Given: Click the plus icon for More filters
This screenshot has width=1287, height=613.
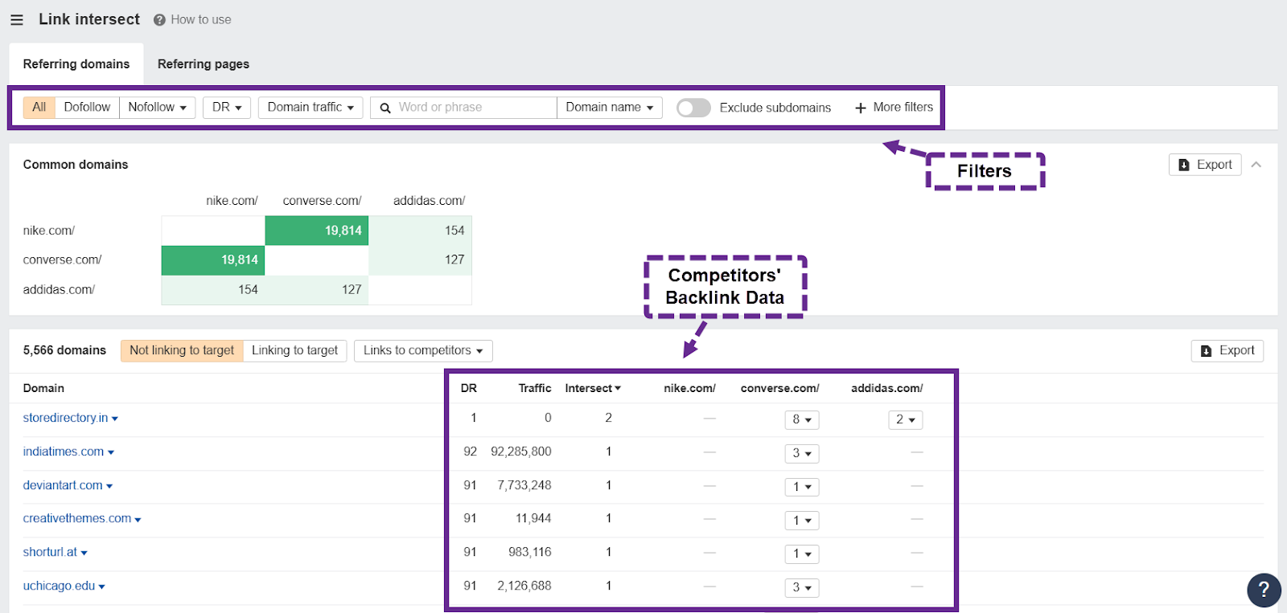Looking at the screenshot, I should 861,108.
